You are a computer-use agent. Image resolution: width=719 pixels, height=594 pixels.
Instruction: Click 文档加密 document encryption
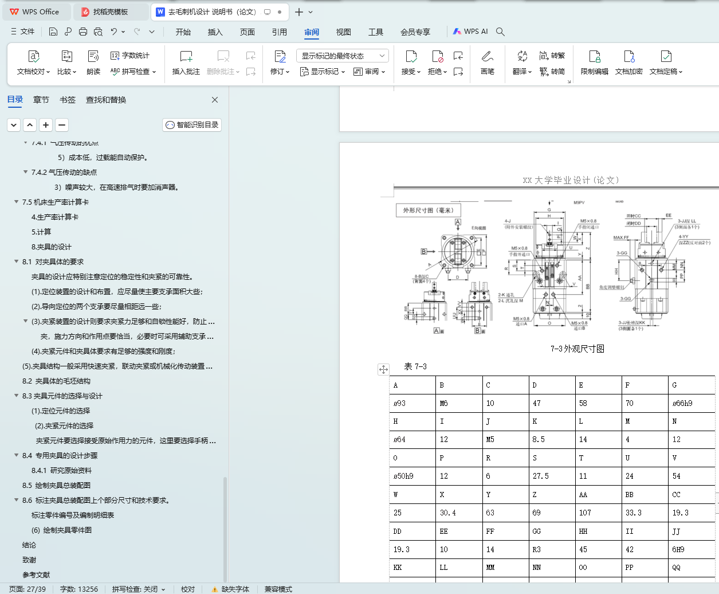pos(629,63)
